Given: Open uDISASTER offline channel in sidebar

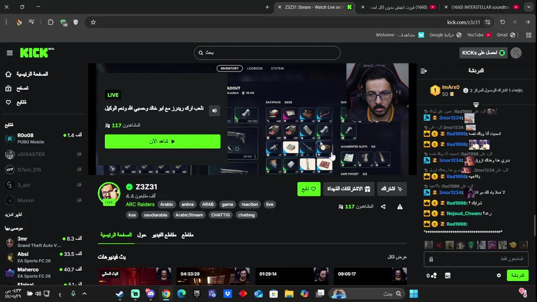Looking at the screenshot, I should 43,154.
